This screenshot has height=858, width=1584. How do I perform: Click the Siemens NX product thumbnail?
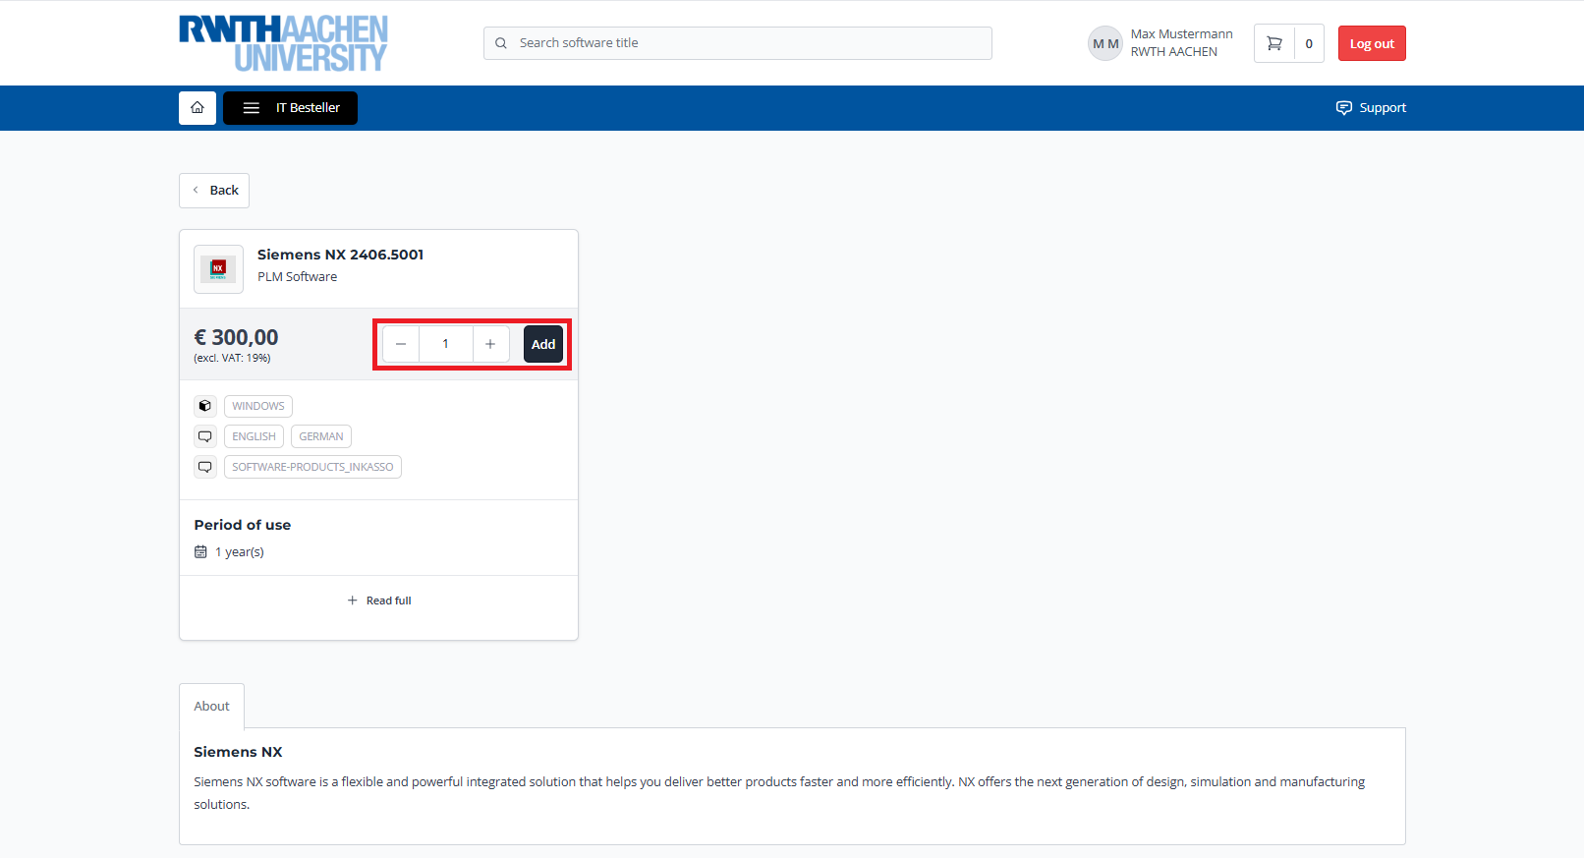coord(218,269)
